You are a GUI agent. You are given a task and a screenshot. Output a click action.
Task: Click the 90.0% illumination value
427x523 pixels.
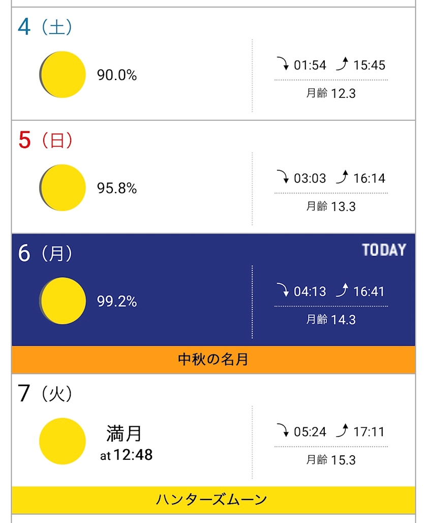coord(117,75)
